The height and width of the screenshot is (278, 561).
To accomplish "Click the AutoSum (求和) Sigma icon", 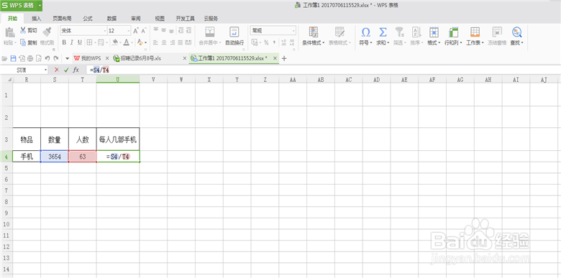I will point(383,32).
